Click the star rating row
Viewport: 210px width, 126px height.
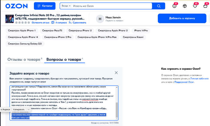tap(22, 23)
